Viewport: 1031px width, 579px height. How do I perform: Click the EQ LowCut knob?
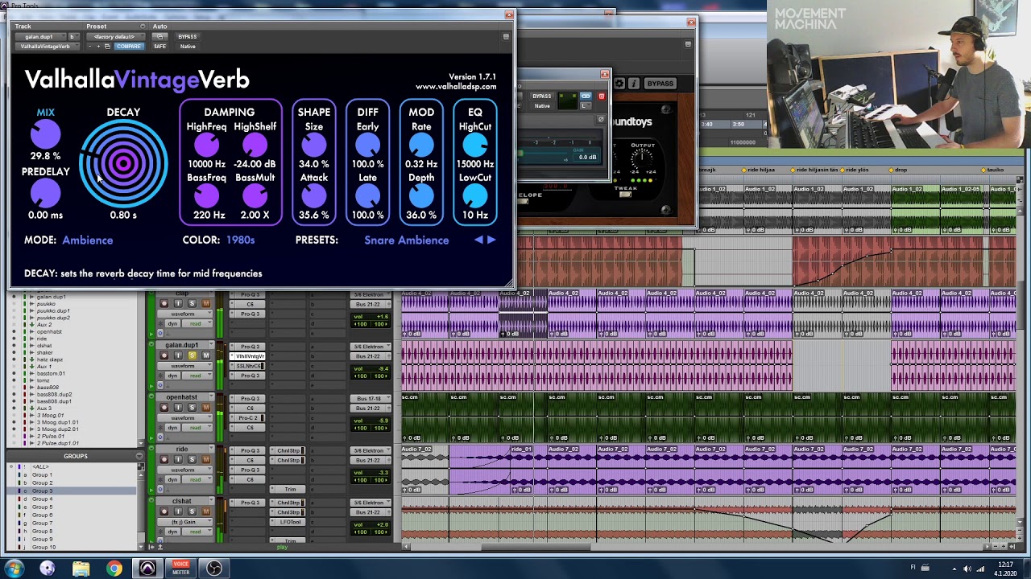(475, 196)
